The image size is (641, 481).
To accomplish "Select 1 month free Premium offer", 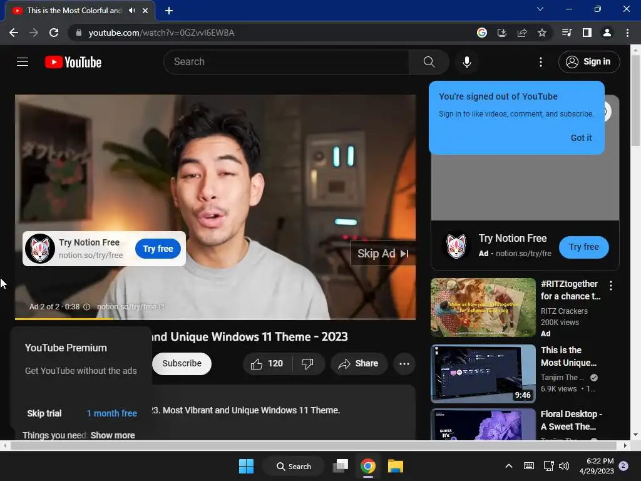I will tap(111, 413).
